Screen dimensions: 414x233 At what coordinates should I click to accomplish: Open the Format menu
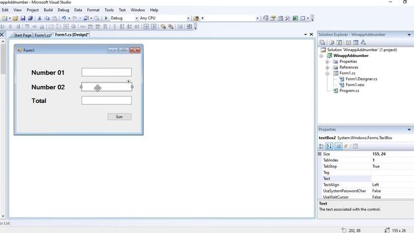[93, 10]
